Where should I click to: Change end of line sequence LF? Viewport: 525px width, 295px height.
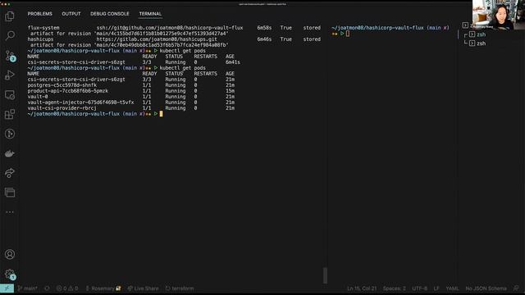[436, 288]
